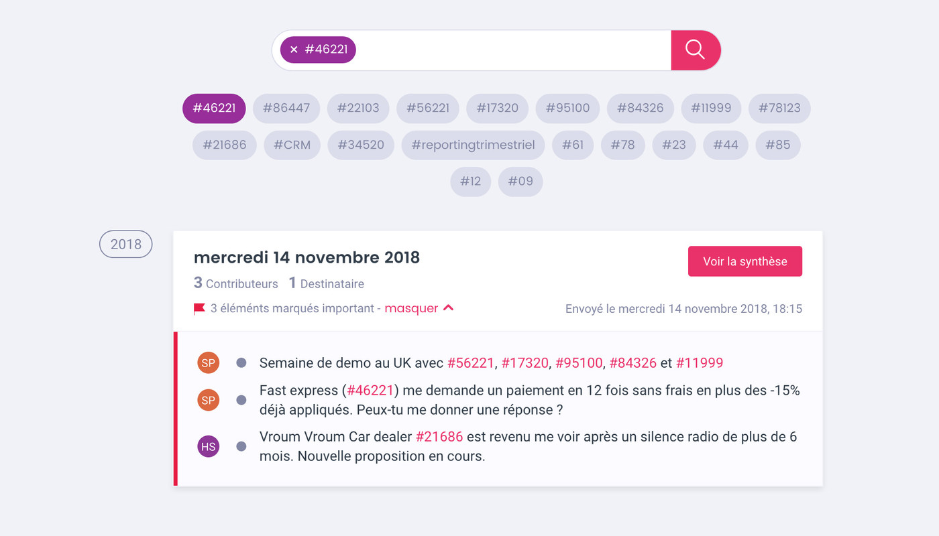Click the masquer link
Image resolution: width=939 pixels, height=536 pixels.
tap(411, 308)
